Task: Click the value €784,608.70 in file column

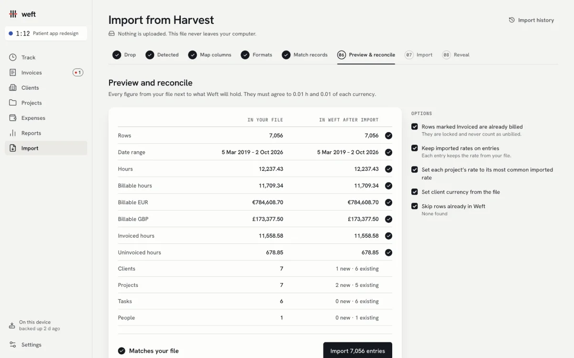Action: pyautogui.click(x=267, y=202)
